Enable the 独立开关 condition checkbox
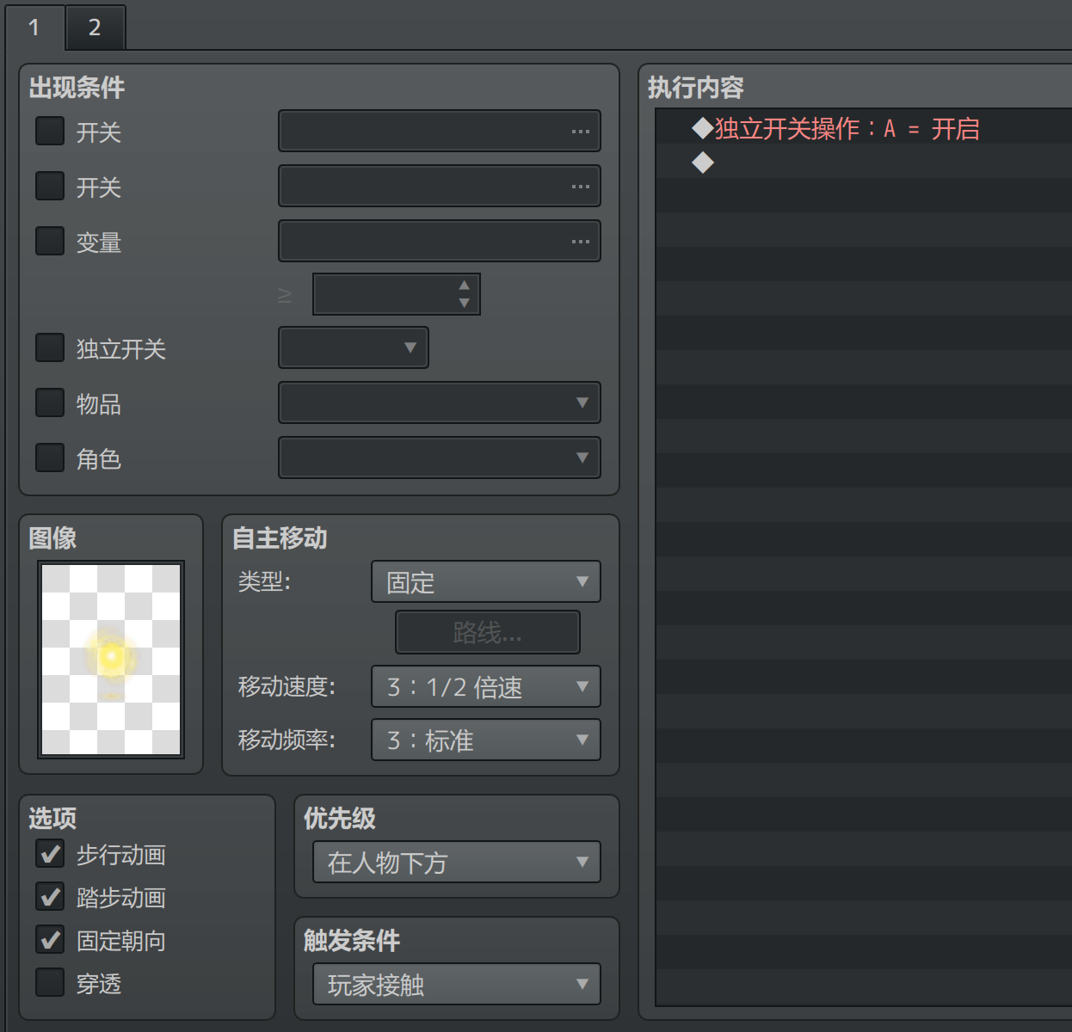This screenshot has width=1072, height=1032. point(50,347)
